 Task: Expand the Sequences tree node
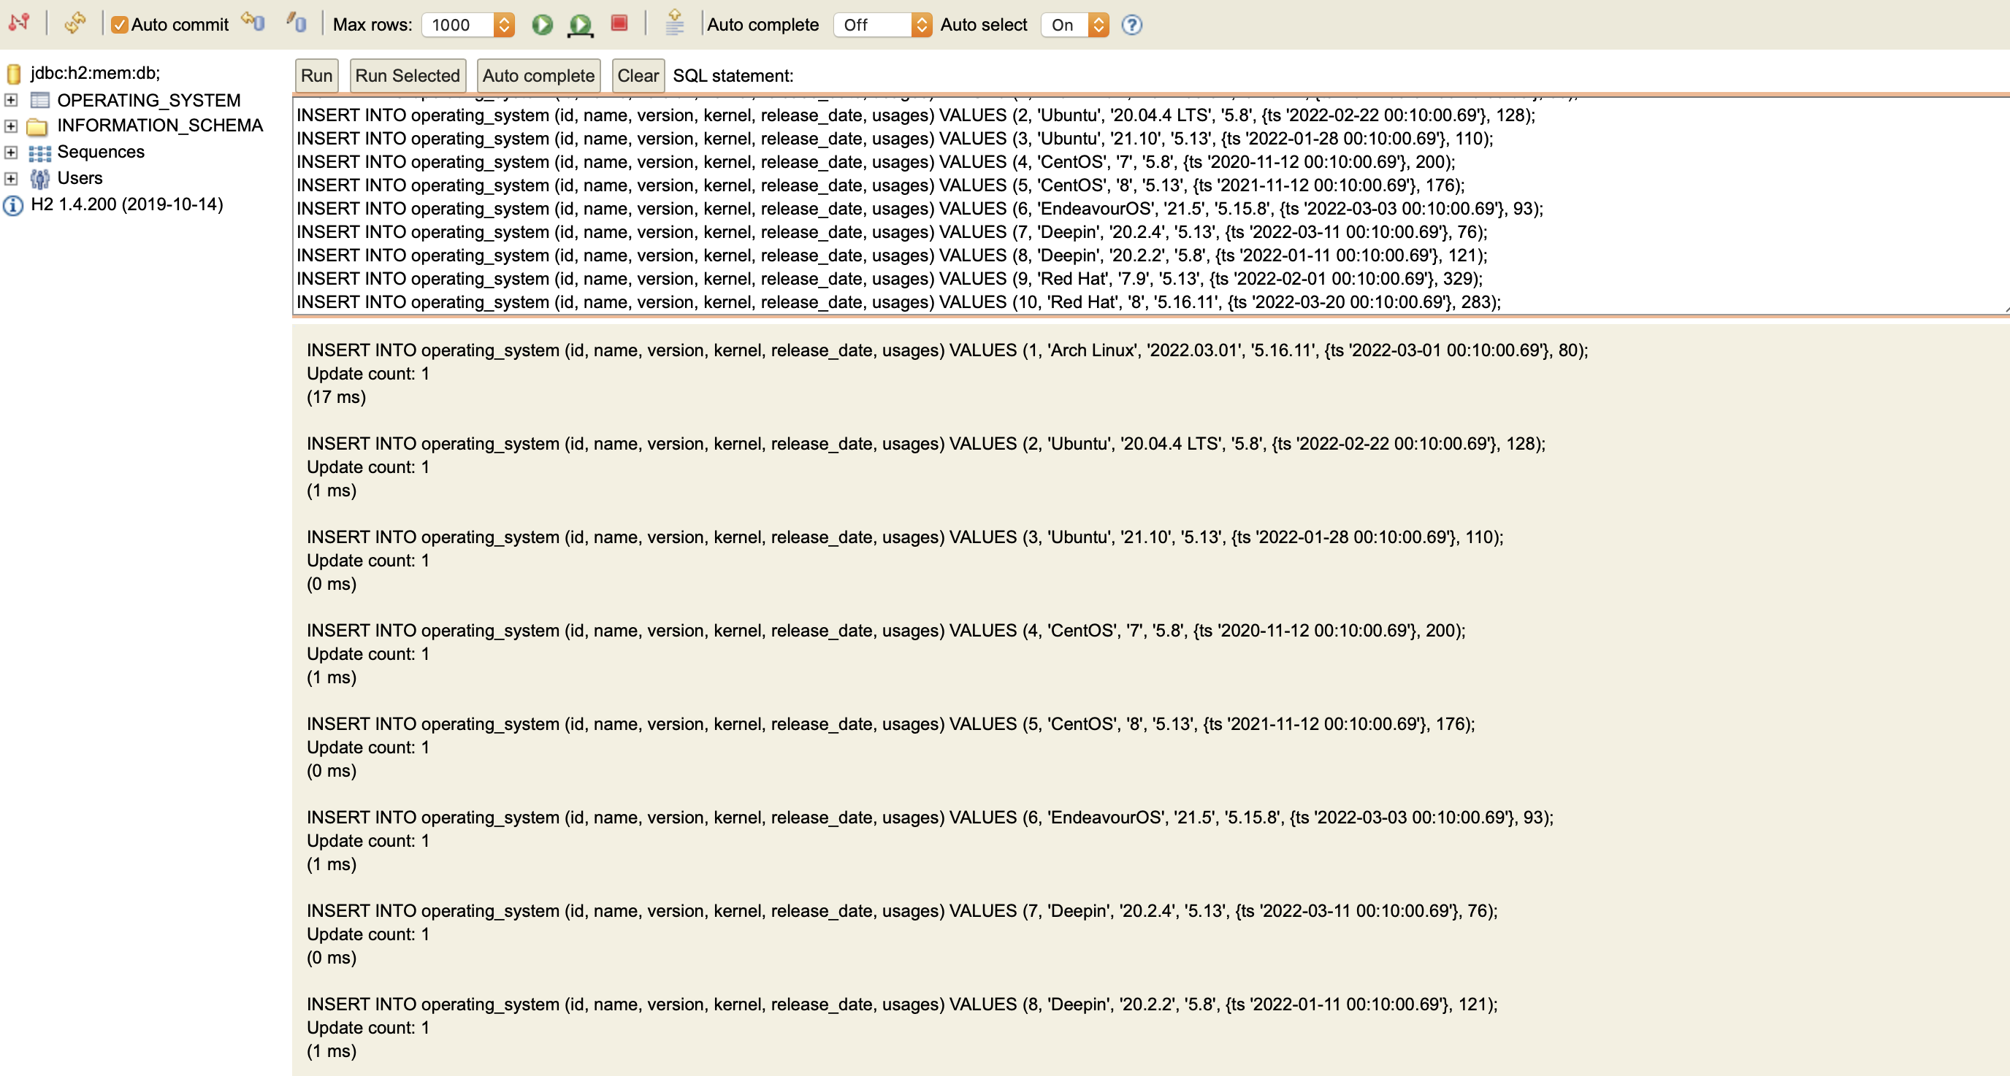click(12, 150)
